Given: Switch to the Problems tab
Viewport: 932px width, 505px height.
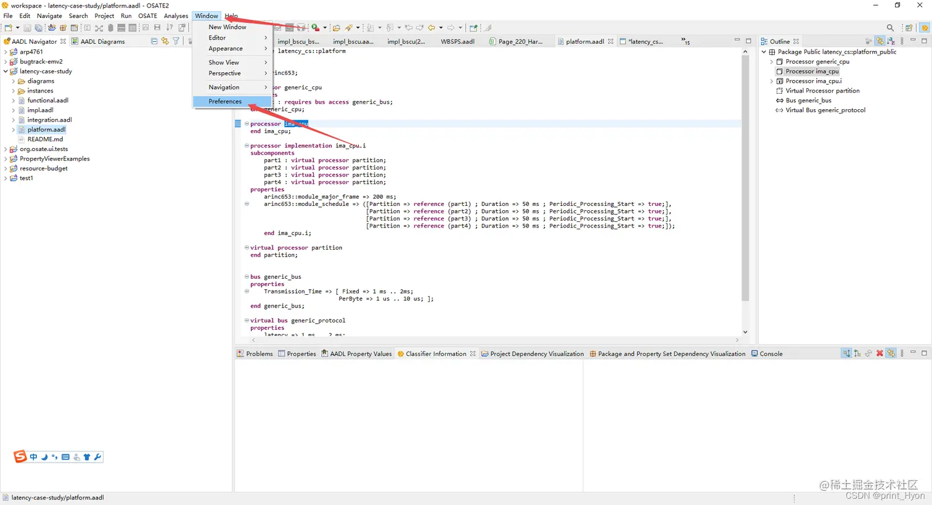Looking at the screenshot, I should point(255,354).
